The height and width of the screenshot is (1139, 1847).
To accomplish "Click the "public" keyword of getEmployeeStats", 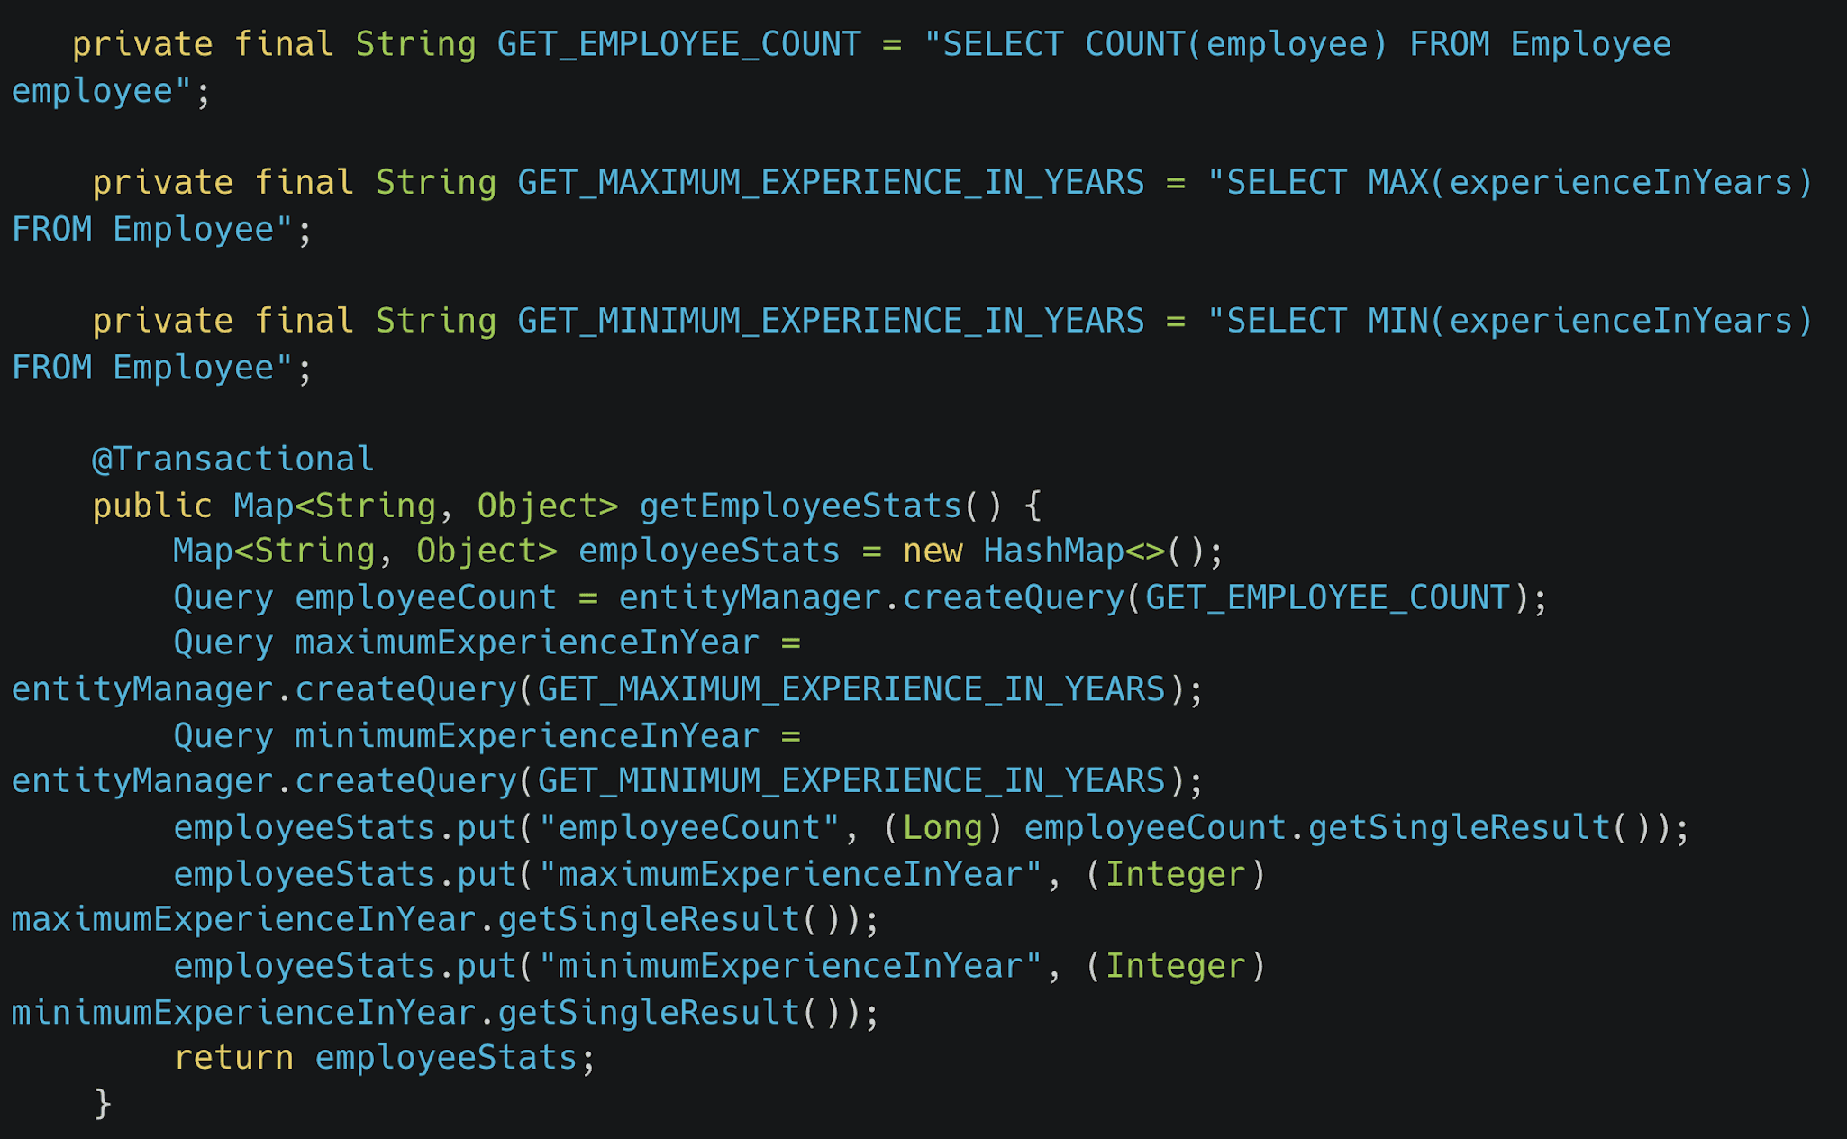I will tap(152, 506).
